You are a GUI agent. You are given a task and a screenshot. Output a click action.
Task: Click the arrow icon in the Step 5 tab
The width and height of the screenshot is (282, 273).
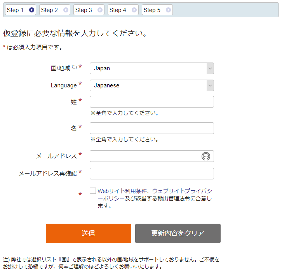click(x=168, y=10)
